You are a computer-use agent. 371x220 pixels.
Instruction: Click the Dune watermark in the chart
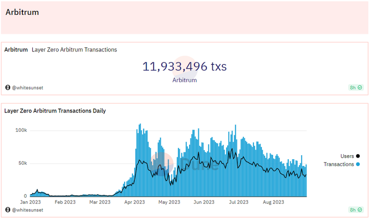tap(185, 164)
